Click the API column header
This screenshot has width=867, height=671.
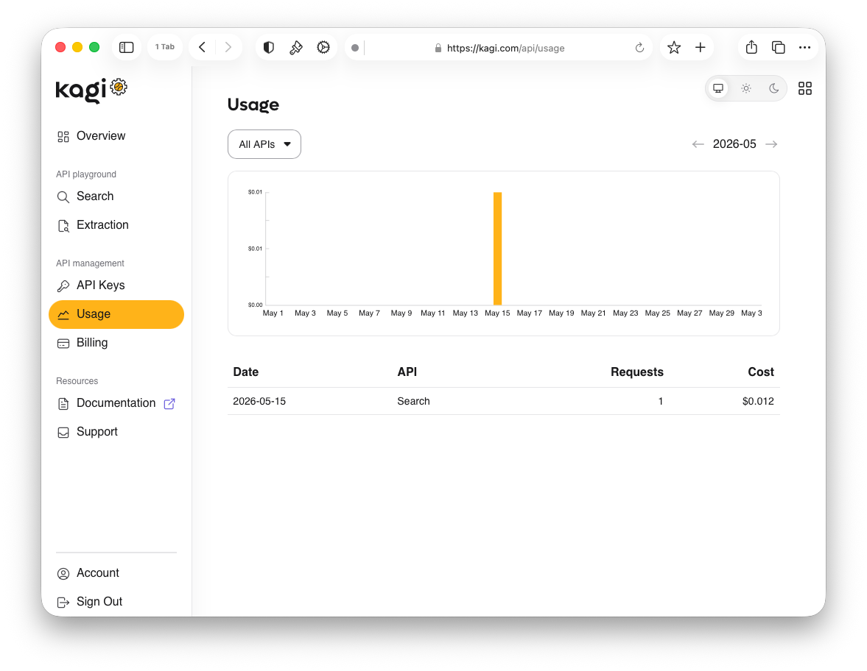pos(407,372)
